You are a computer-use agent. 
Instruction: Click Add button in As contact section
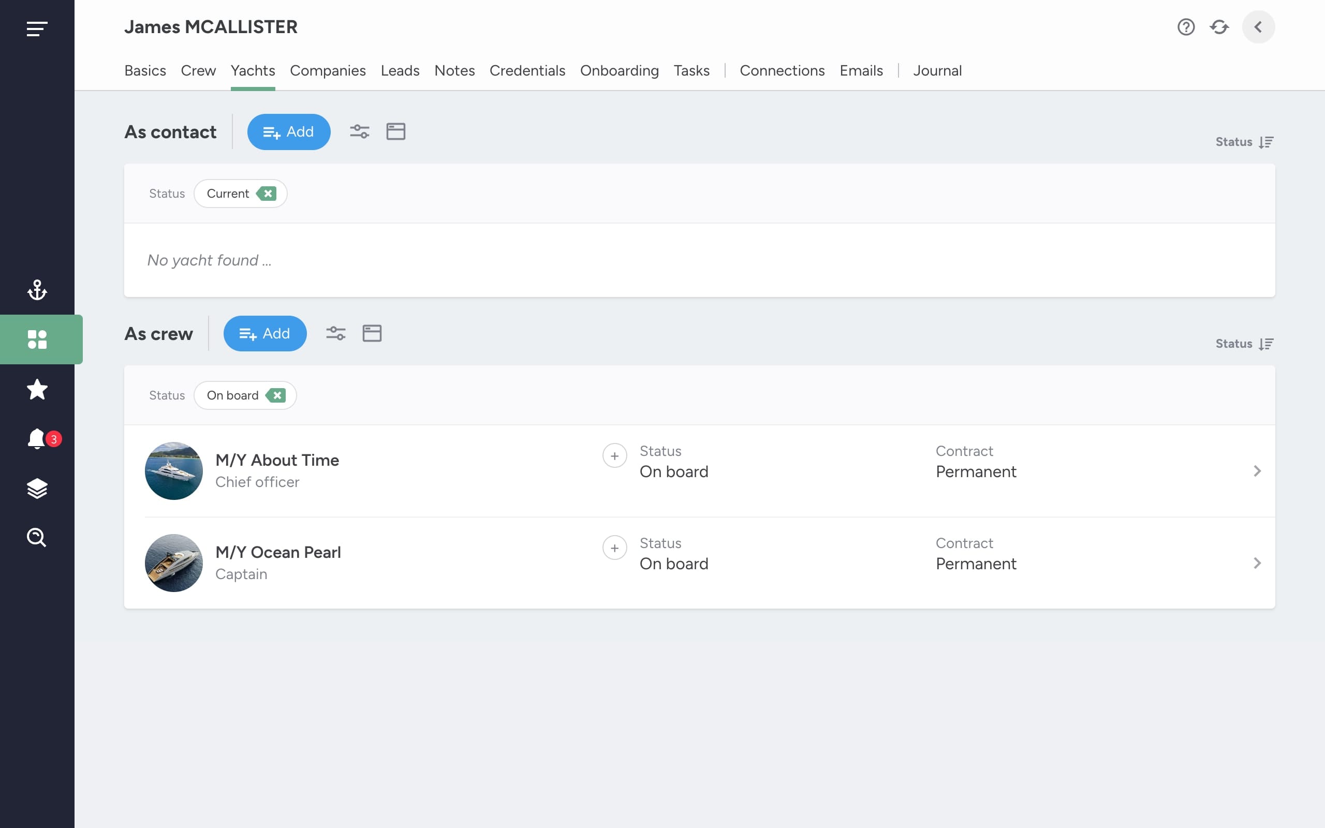pyautogui.click(x=288, y=131)
